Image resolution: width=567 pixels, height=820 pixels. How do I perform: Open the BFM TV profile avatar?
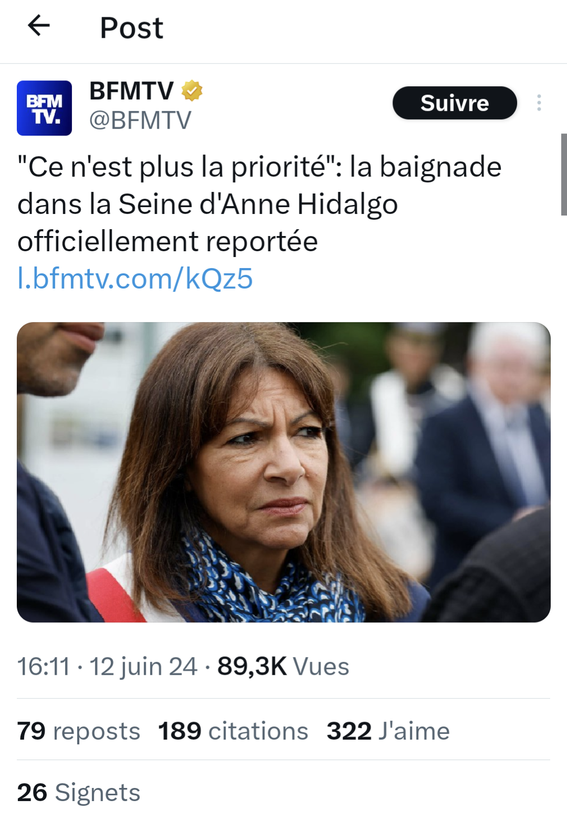click(x=44, y=108)
